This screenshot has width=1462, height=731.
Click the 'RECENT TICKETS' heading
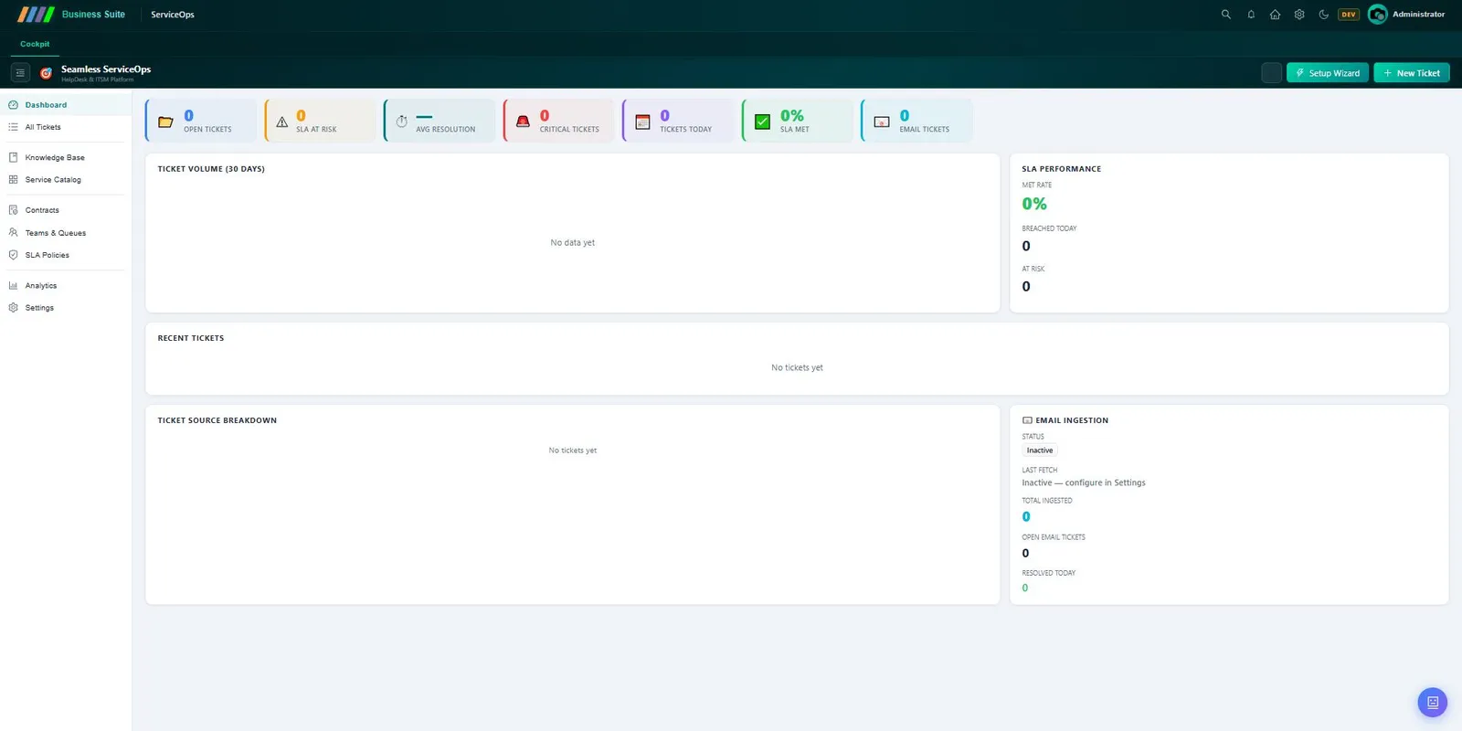191,338
